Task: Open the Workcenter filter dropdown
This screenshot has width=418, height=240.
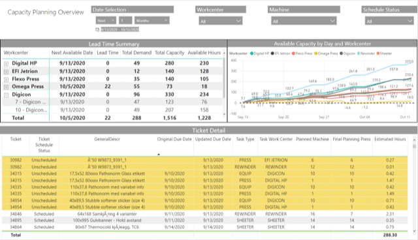Action: tap(221, 21)
